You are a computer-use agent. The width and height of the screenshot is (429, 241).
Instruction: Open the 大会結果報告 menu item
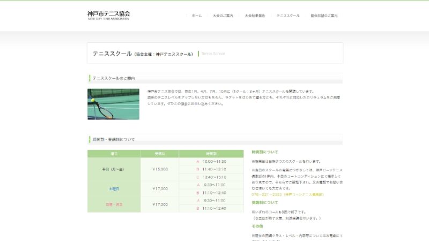pos(255,16)
